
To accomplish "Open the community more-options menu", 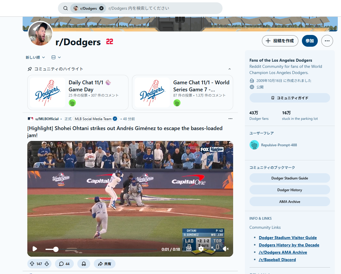I will [327, 41].
